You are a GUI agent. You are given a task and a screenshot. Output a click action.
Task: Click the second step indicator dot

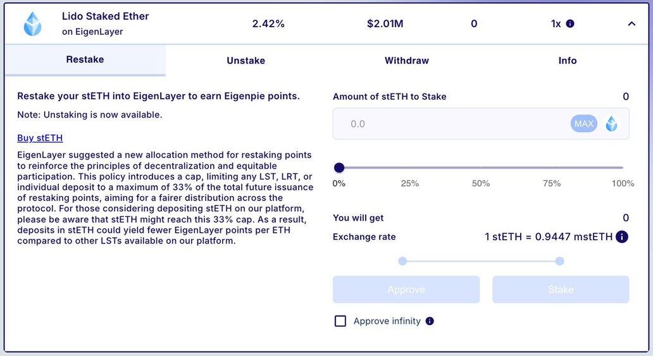click(559, 261)
